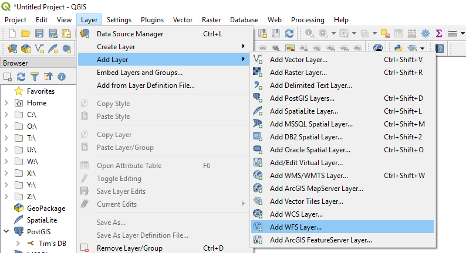Click New Spatial Bookmark icon
This screenshot has width=466, height=253.
tap(262, 33)
